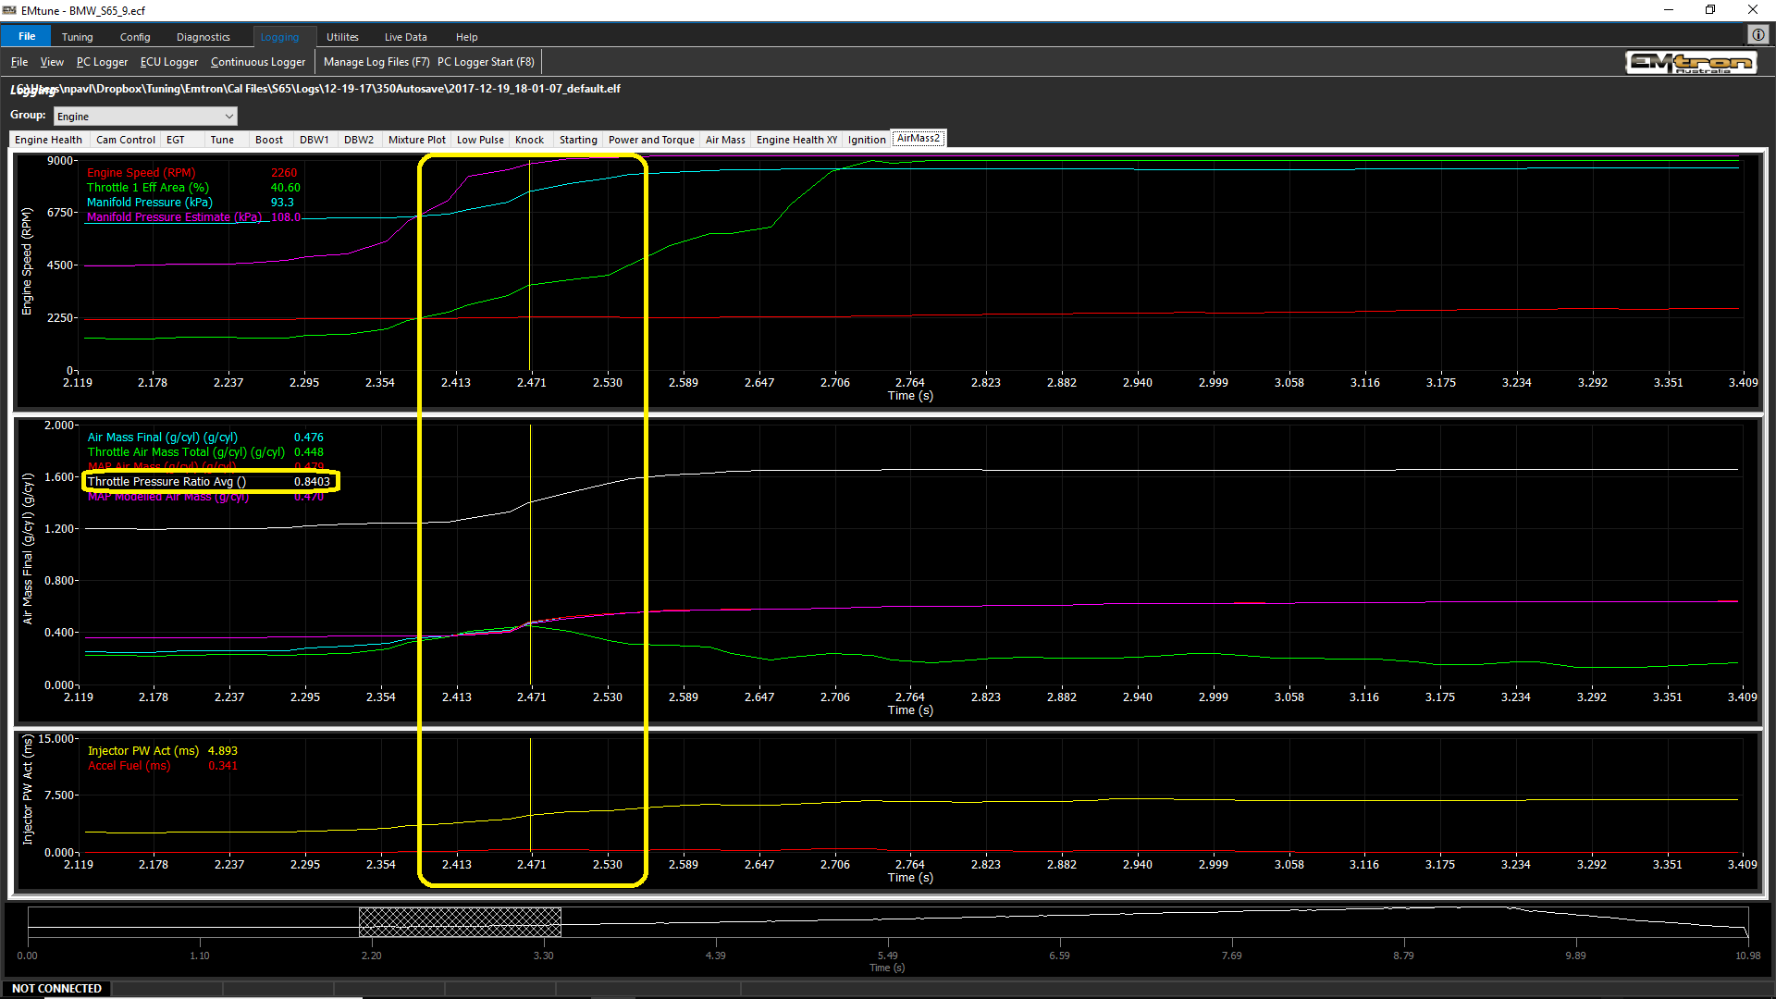Screen dimensions: 1776x999
Task: Open the Utilites ribbon tab
Action: 342,37
